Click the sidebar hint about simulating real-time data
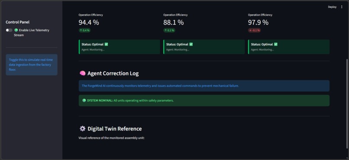The width and height of the screenshot is (349, 160). point(32,65)
